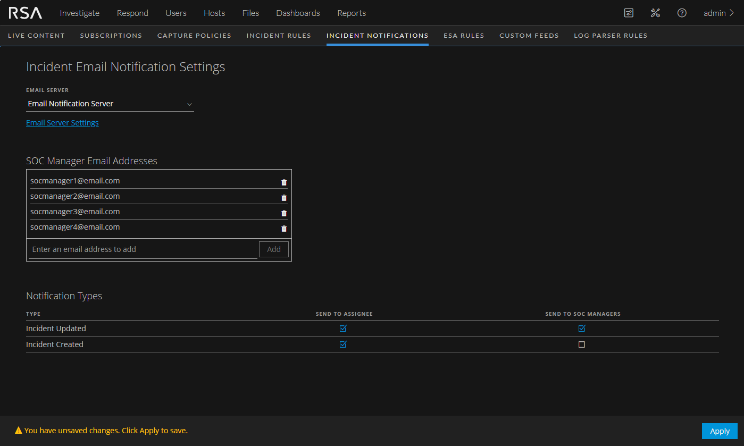744x446 pixels.
Task: Uncheck Incident Updated Send to Assignee
Action: click(x=343, y=329)
